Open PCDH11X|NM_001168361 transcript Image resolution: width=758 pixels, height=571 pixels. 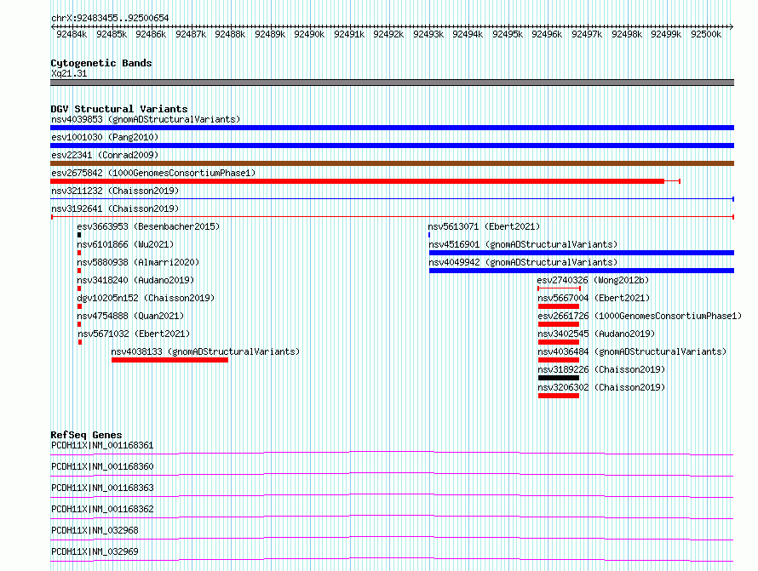(102, 445)
